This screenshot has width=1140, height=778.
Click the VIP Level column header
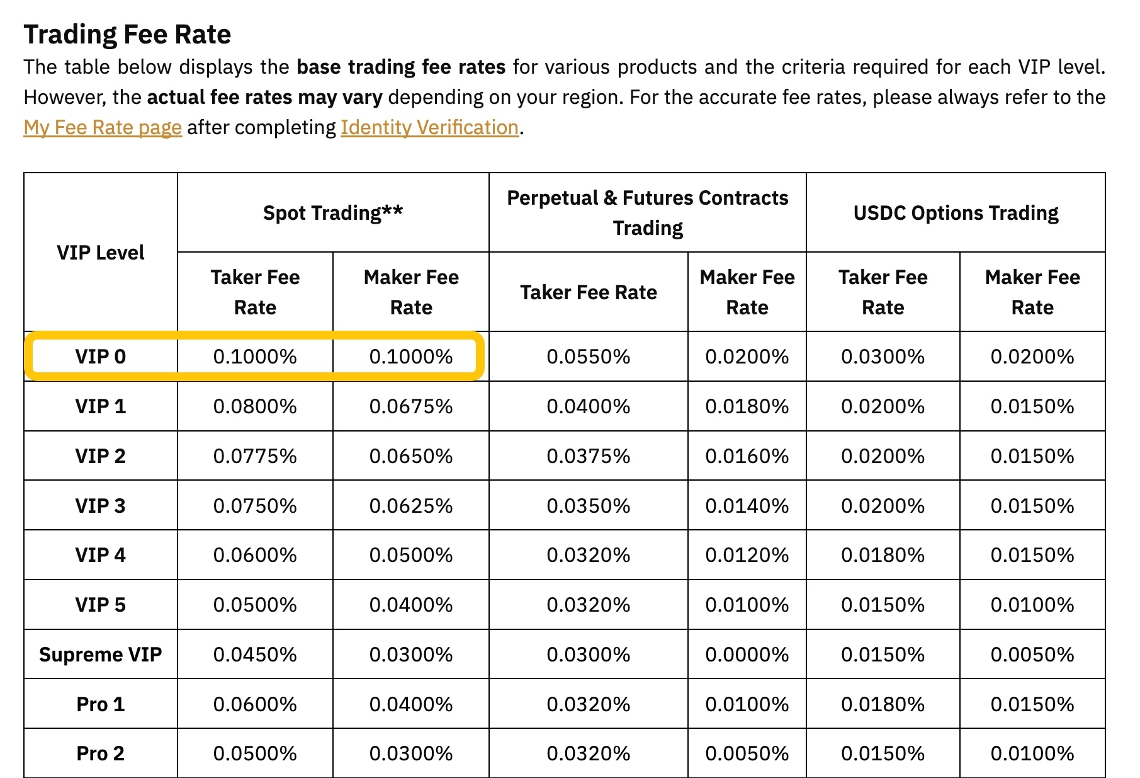[x=101, y=253]
